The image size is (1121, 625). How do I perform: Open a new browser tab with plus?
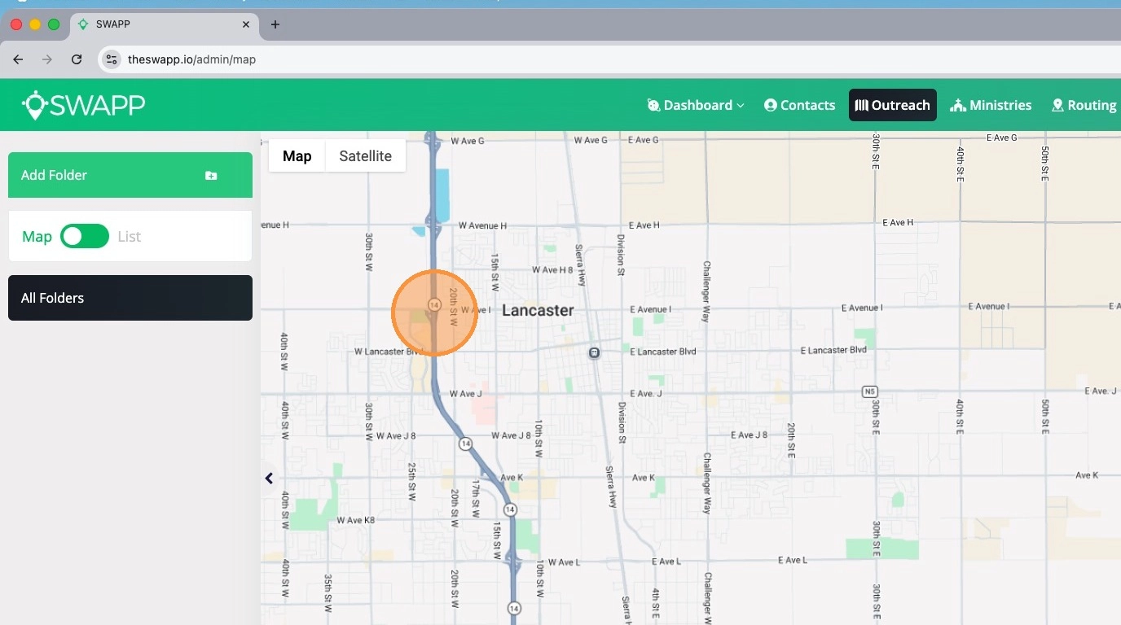[275, 24]
